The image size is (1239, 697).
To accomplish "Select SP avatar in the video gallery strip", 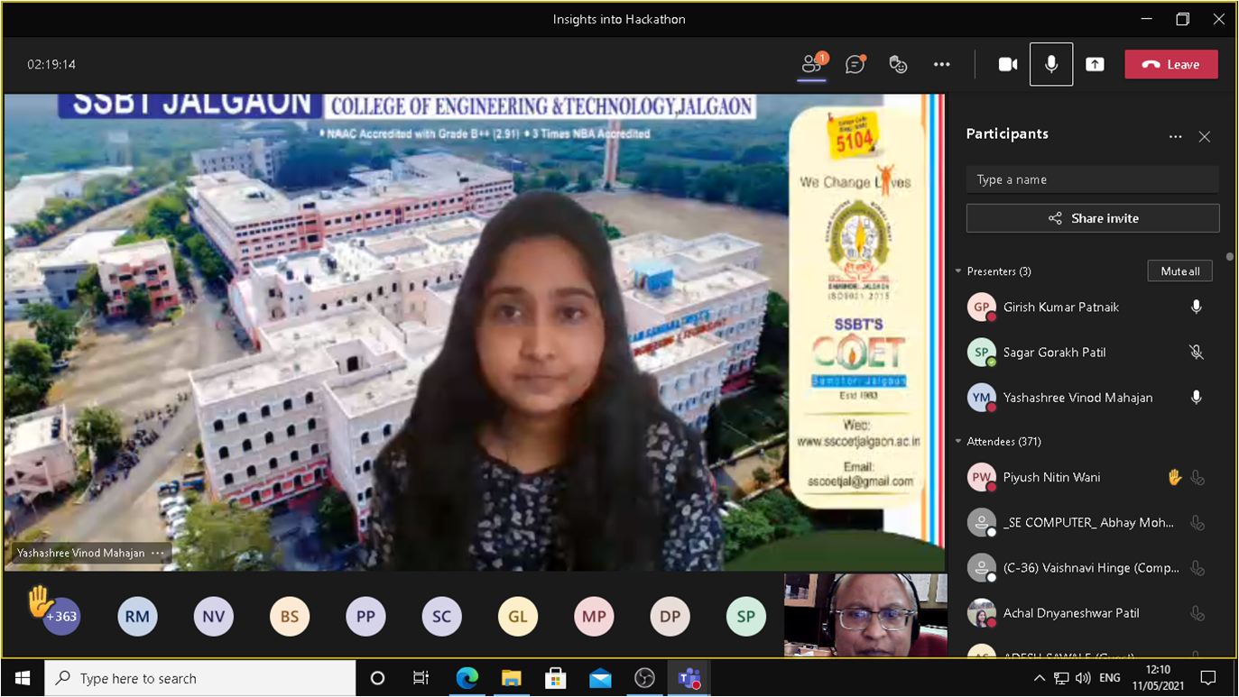I will click(746, 617).
